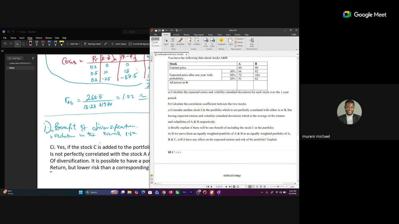This screenshot has height=224, width=399.
Task: Click Open folder icon in Nitro Pro
Action: click(x=156, y=30)
